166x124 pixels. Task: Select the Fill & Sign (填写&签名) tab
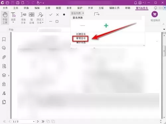point(142,8)
